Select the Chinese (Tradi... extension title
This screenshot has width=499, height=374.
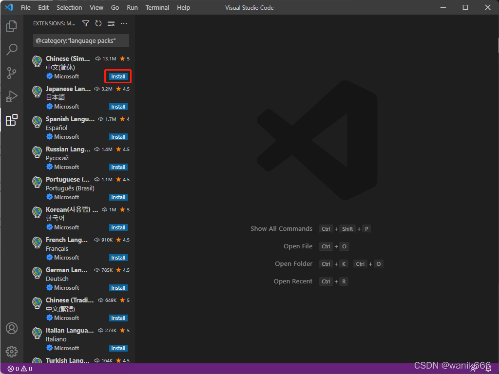pyautogui.click(x=70, y=300)
